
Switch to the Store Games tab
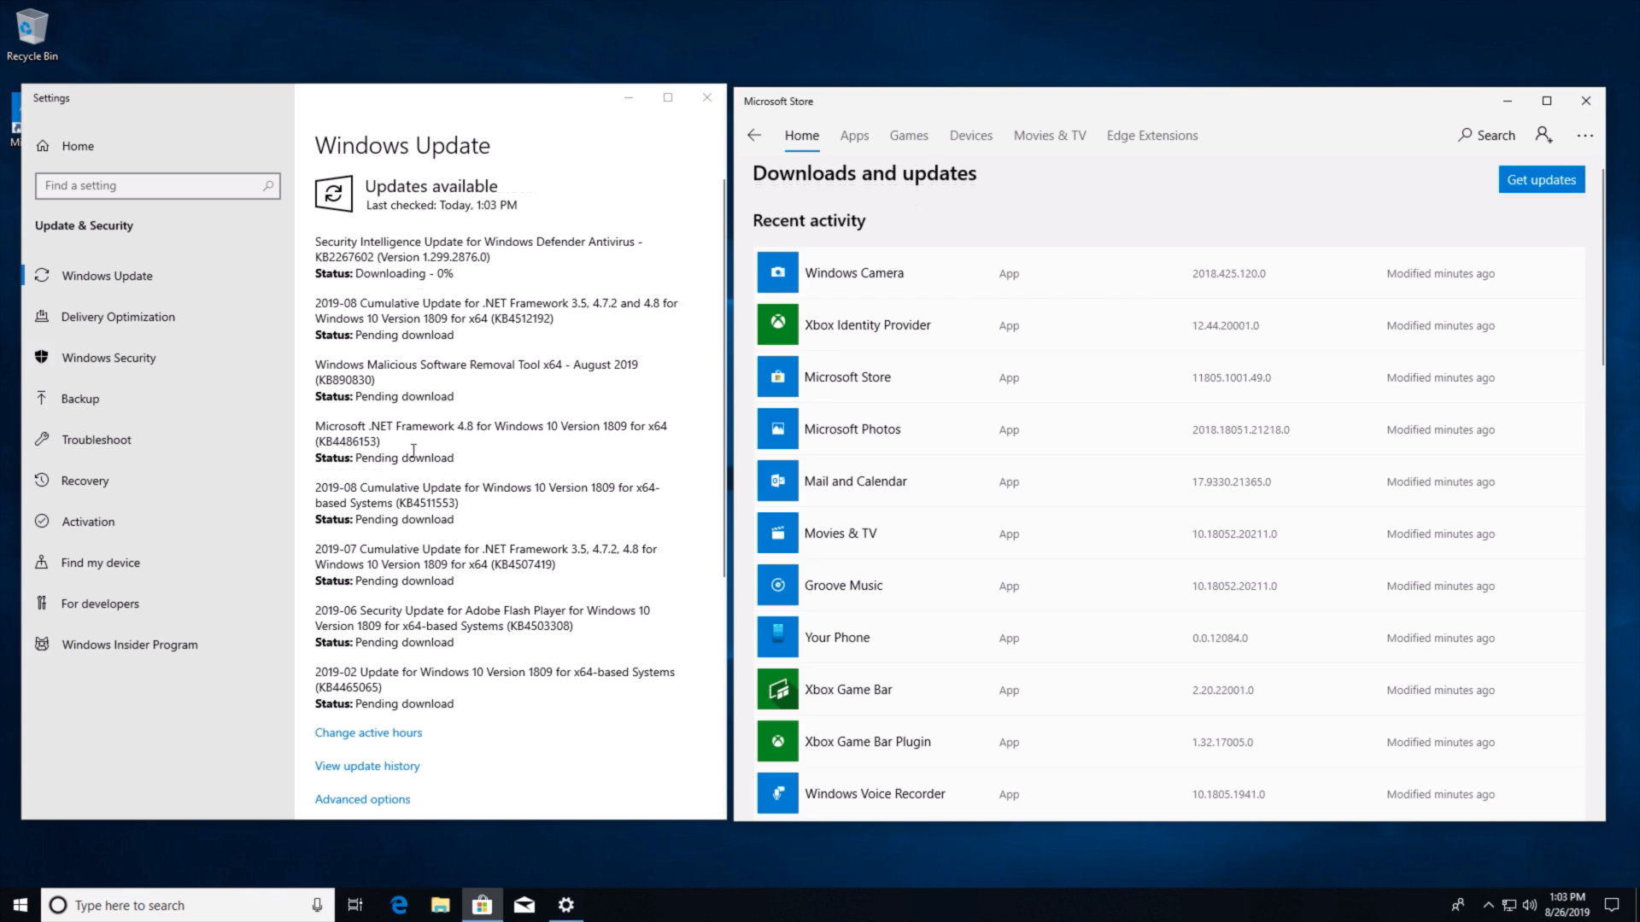coord(909,136)
